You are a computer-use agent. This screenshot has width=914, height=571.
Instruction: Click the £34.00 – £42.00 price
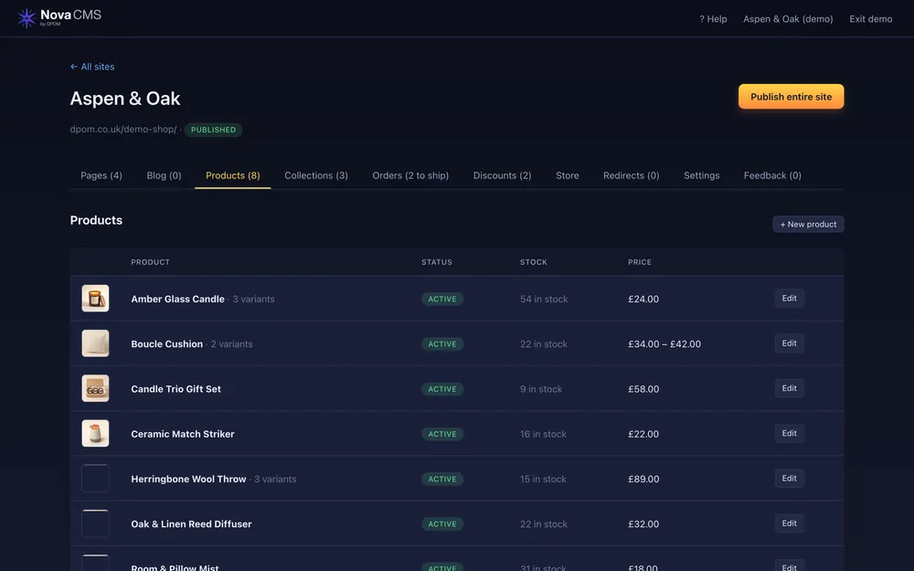pyautogui.click(x=664, y=344)
